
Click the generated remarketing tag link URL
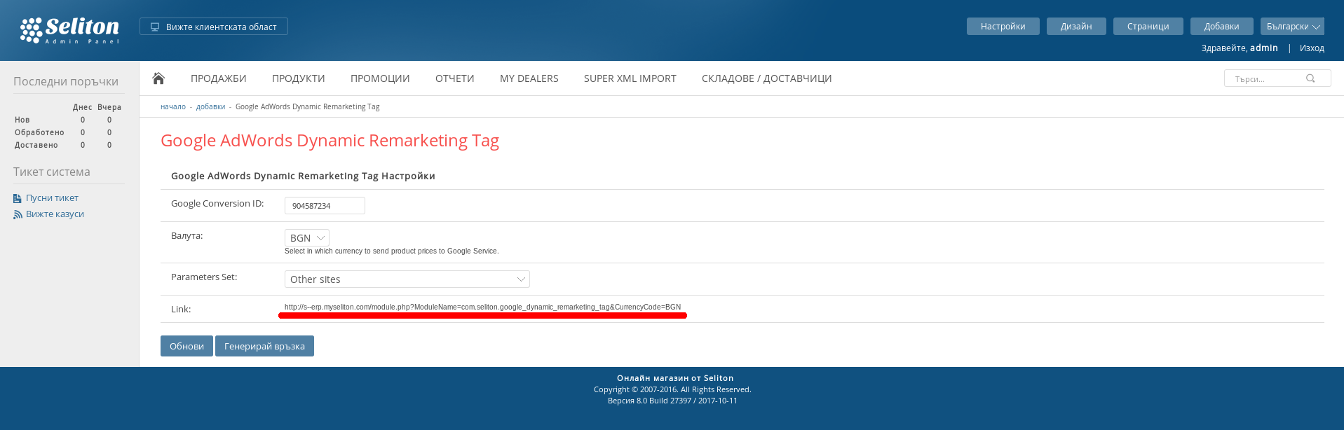[482, 307]
